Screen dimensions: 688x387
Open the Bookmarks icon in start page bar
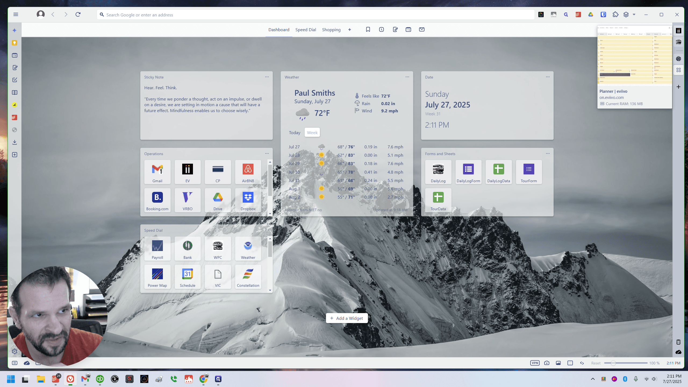[368, 30]
